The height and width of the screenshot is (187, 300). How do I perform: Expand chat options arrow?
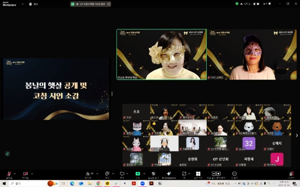[x=113, y=174]
